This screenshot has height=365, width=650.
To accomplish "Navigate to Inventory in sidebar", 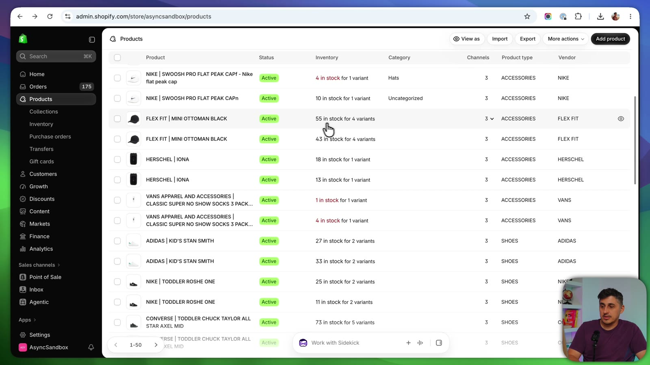I will tap(41, 124).
